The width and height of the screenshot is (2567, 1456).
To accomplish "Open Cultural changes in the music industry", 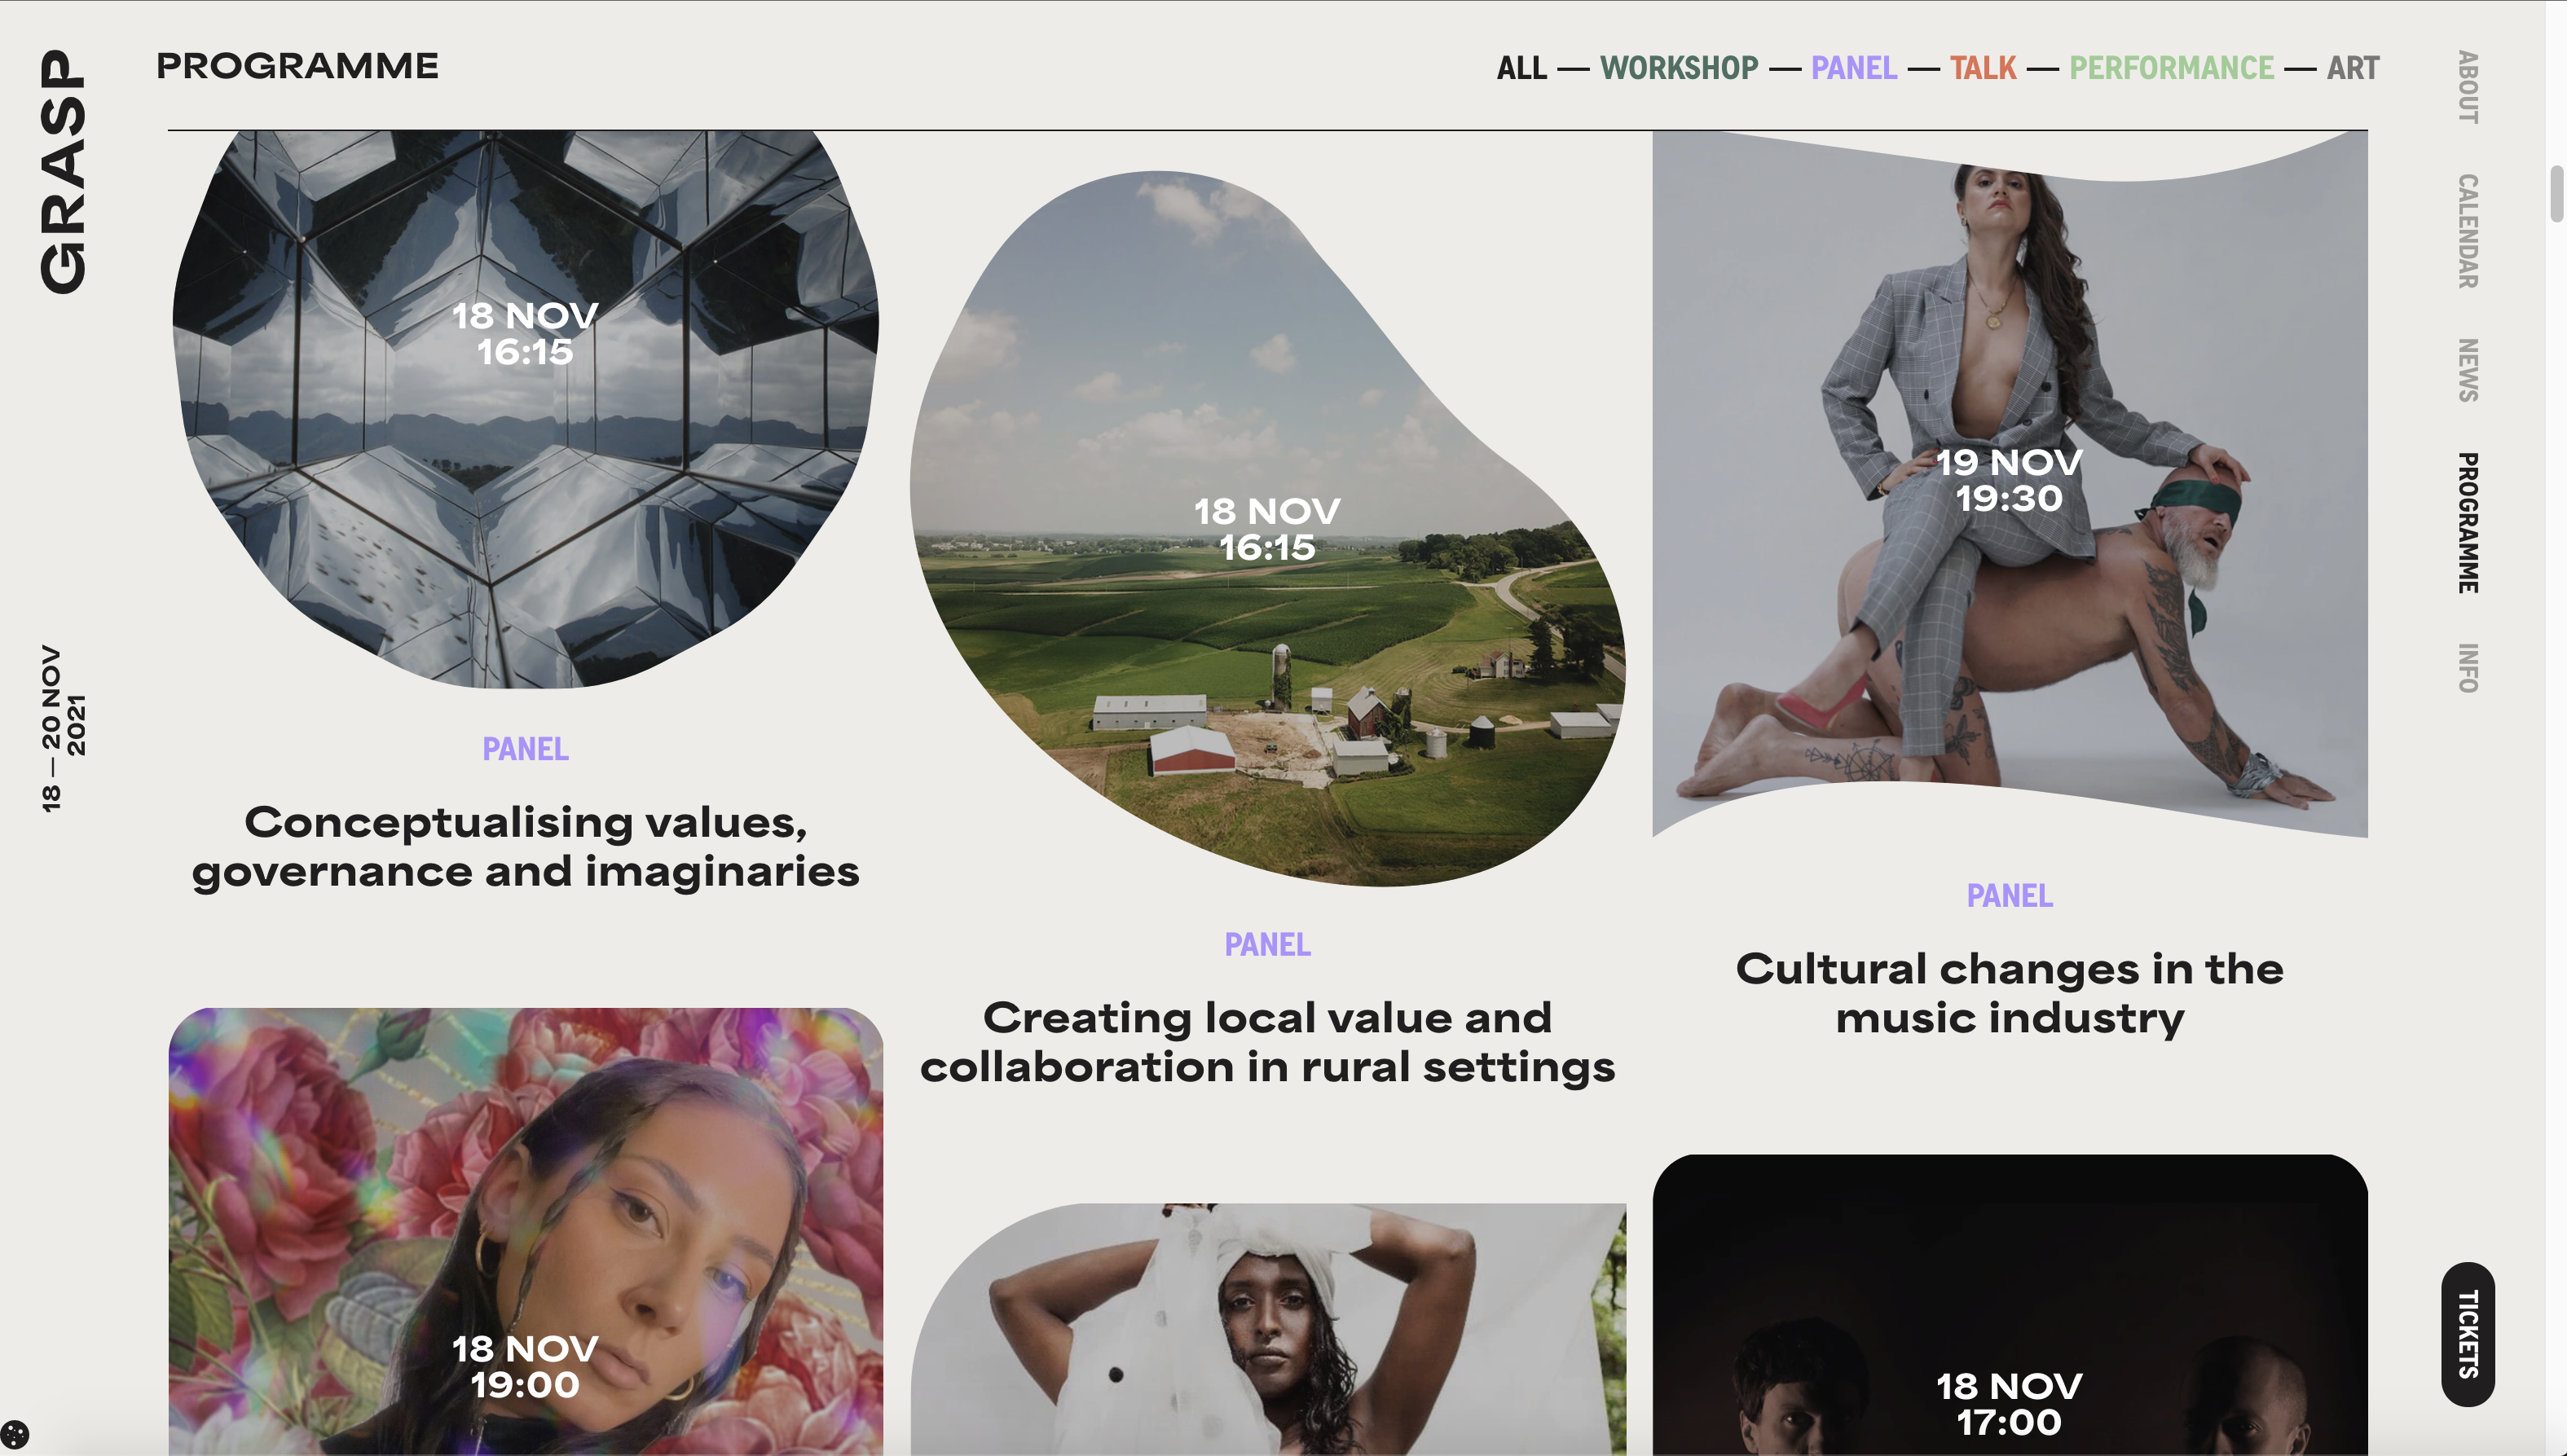I will point(2009,993).
